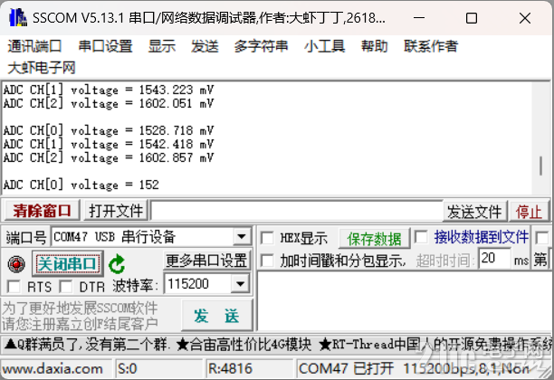This screenshot has width=554, height=380.
Task: Click the 清除窗口 button
Action: tap(42, 211)
